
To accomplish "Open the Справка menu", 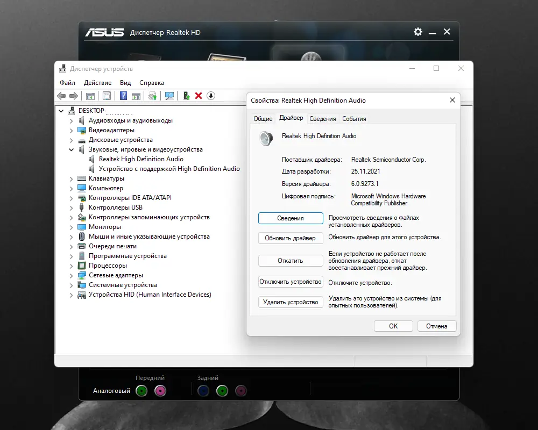I will click(152, 83).
